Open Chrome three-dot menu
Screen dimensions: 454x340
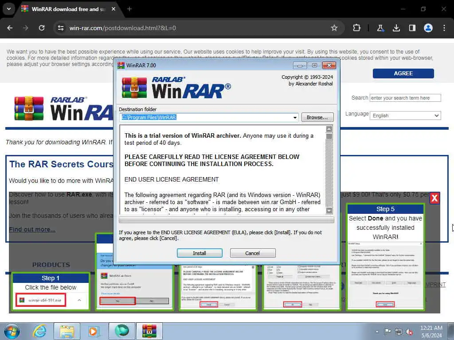[444, 28]
